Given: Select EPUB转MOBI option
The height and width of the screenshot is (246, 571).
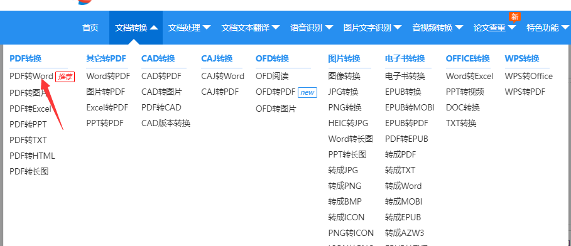Looking at the screenshot, I should [x=410, y=108].
